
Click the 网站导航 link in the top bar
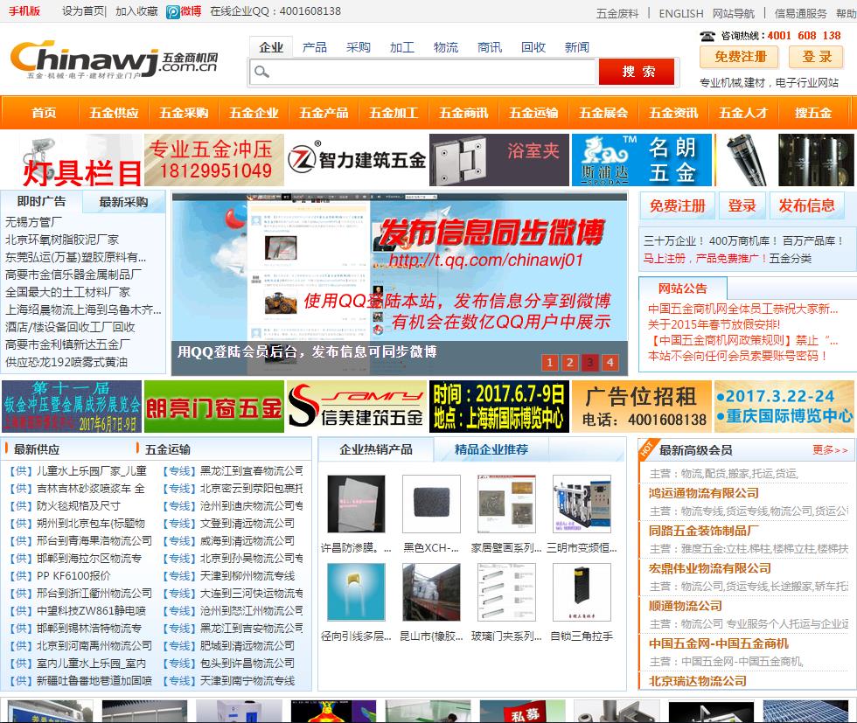point(734,13)
